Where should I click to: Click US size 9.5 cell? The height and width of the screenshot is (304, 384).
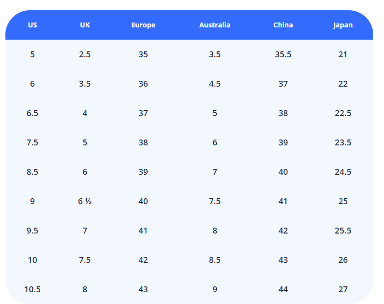32,231
